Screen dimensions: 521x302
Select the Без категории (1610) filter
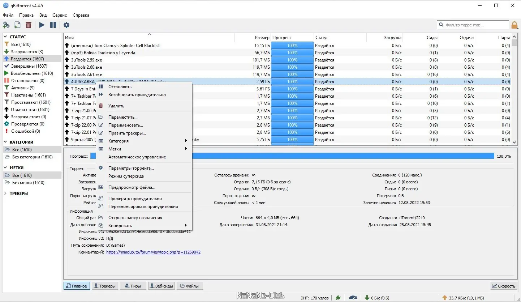point(32,157)
